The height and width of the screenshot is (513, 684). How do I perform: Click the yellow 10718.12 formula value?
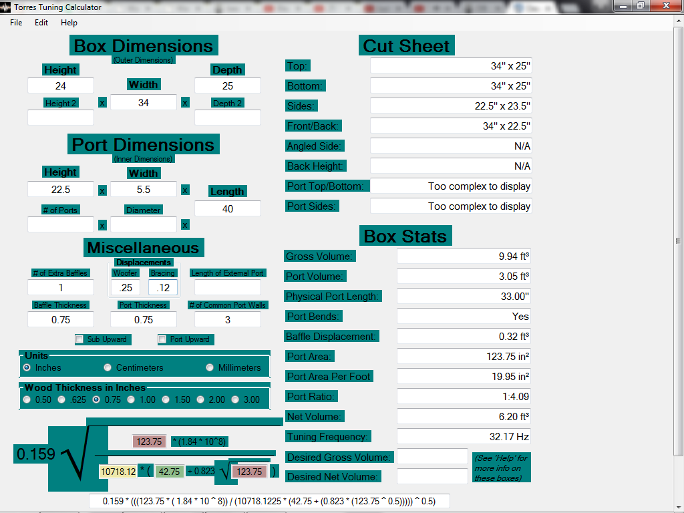pyautogui.click(x=118, y=472)
